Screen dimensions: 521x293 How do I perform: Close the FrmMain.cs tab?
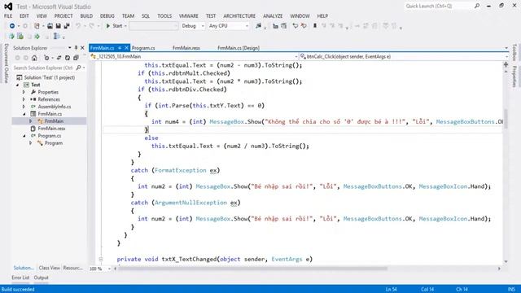pos(126,48)
